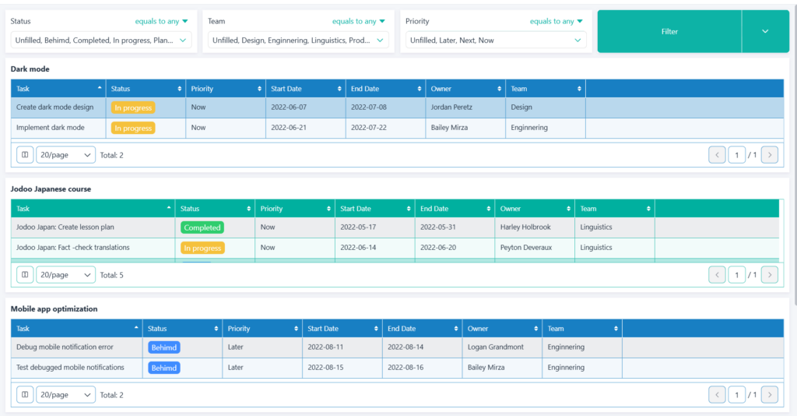Image resolution: width=797 pixels, height=416 pixels.
Task: Sort Mobile app optimization by Owner column
Action: click(535, 329)
